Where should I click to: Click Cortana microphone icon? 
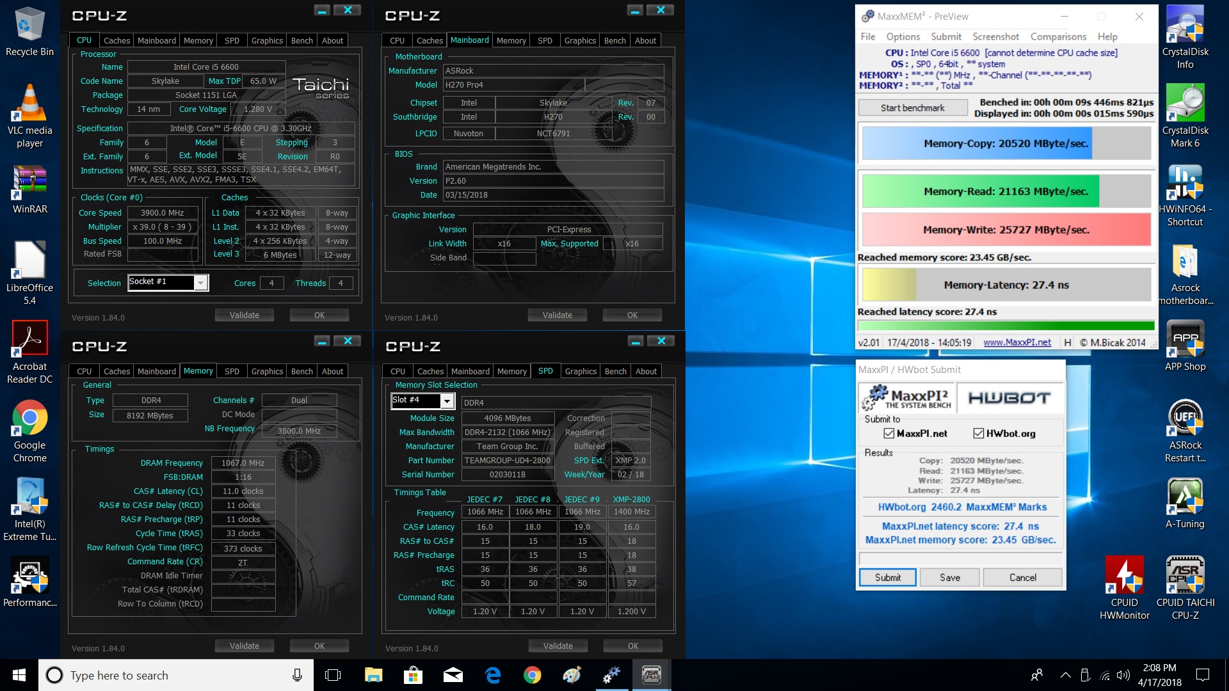[x=297, y=675]
